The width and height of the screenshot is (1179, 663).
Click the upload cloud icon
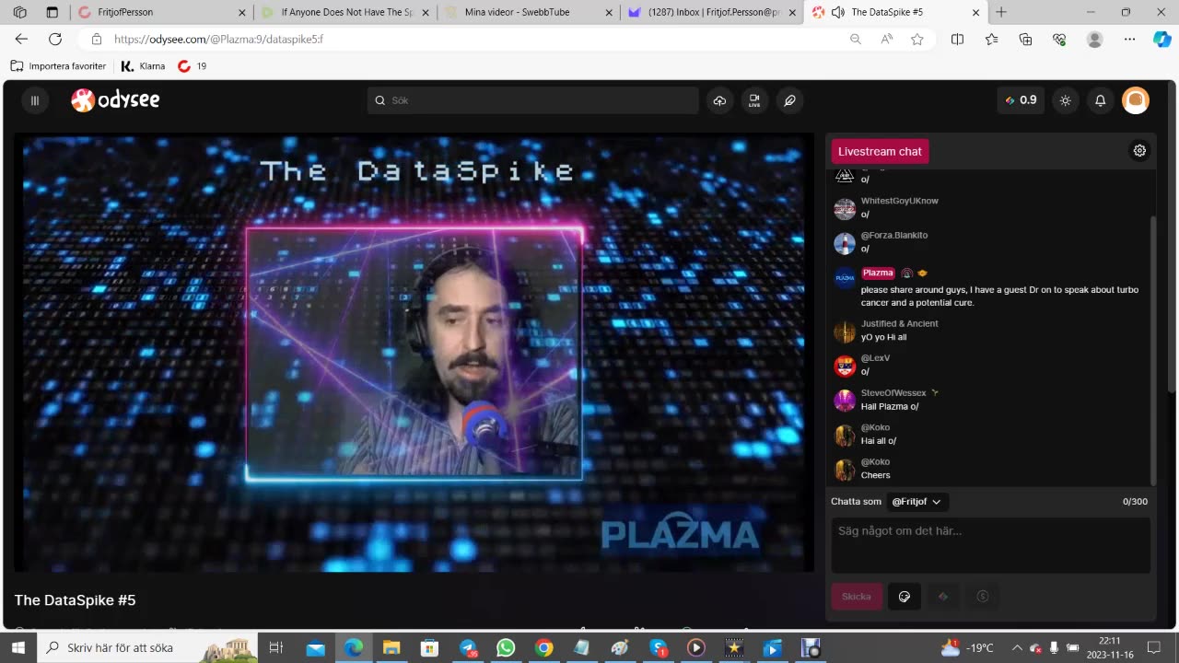719,100
